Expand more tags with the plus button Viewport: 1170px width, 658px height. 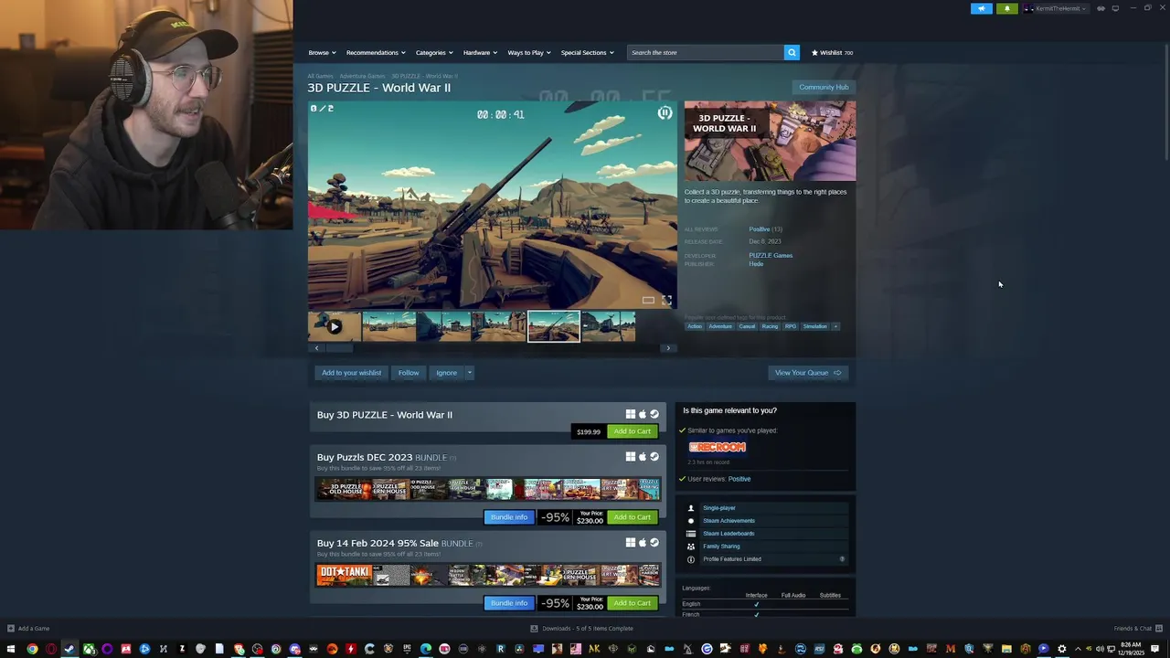click(x=835, y=326)
